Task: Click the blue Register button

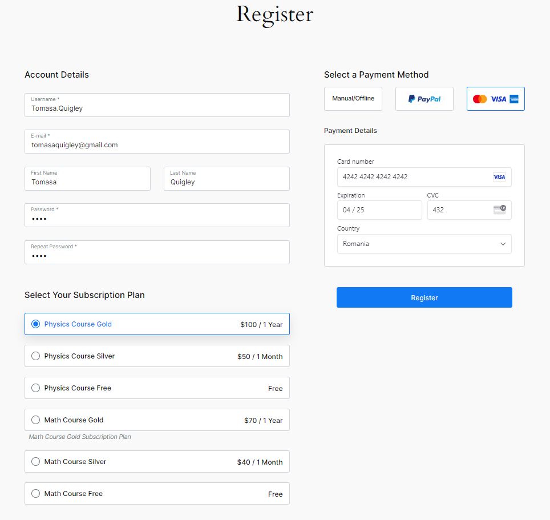Action: coord(424,297)
